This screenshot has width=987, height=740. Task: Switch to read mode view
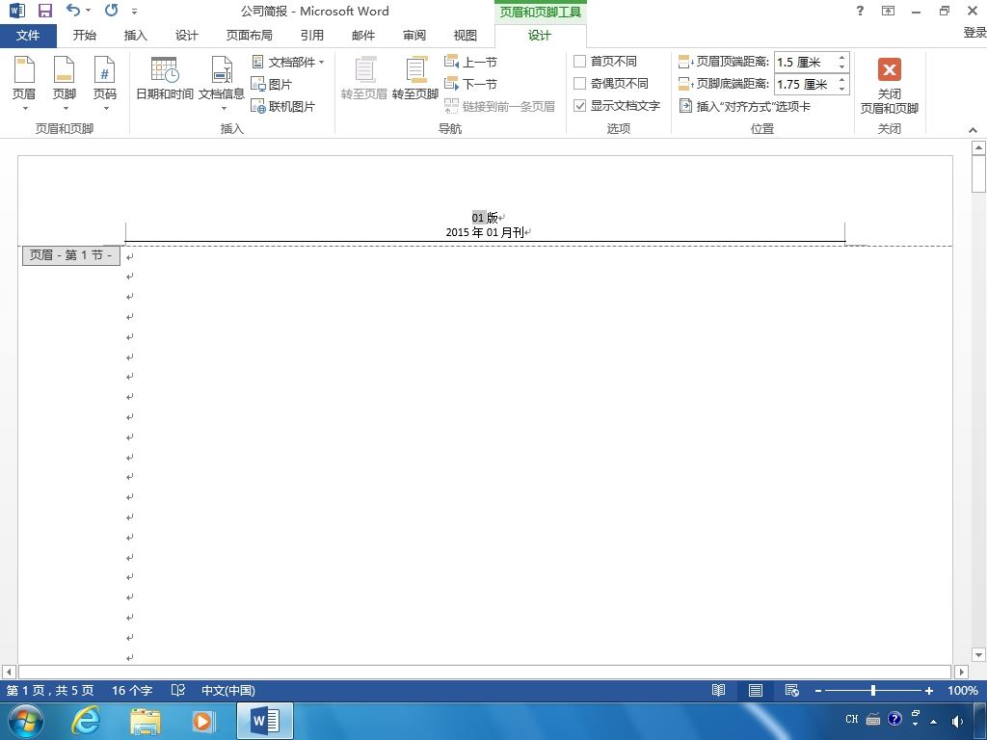point(718,690)
